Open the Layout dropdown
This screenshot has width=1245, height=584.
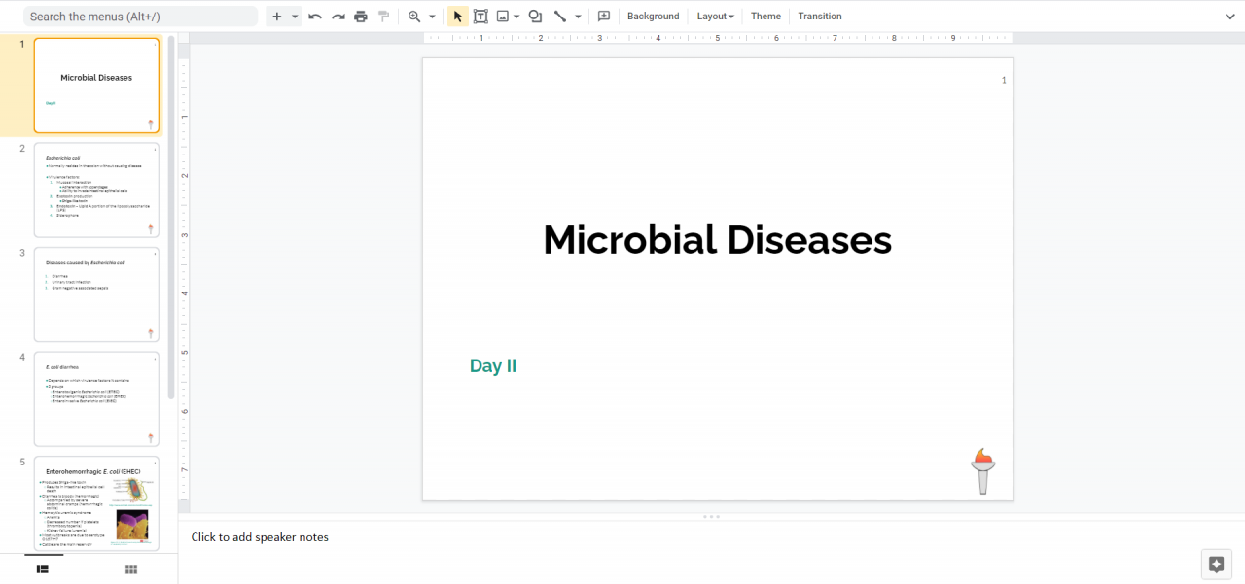[716, 17]
